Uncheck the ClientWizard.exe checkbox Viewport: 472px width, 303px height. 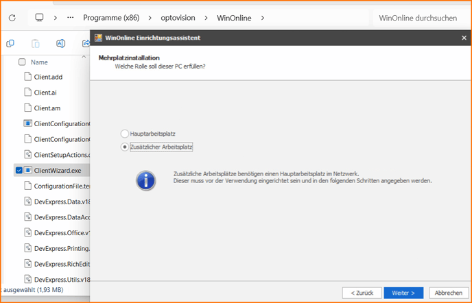click(x=19, y=170)
